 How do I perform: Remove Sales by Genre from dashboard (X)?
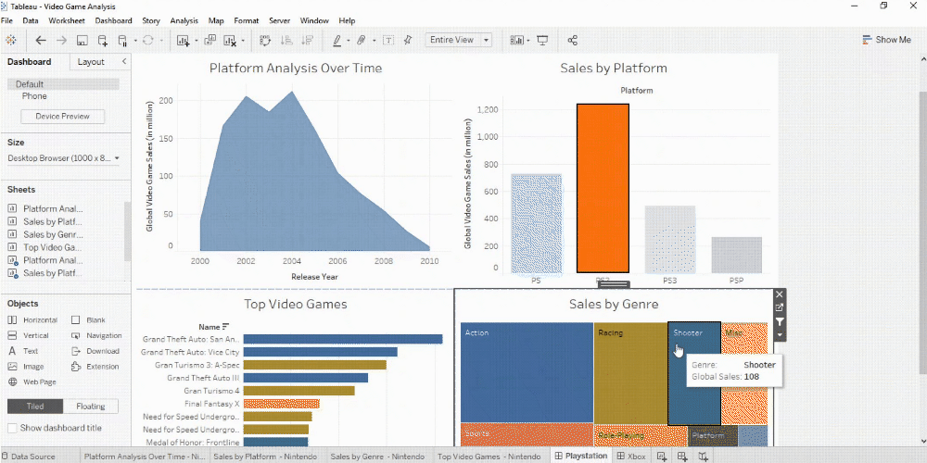pyautogui.click(x=780, y=294)
